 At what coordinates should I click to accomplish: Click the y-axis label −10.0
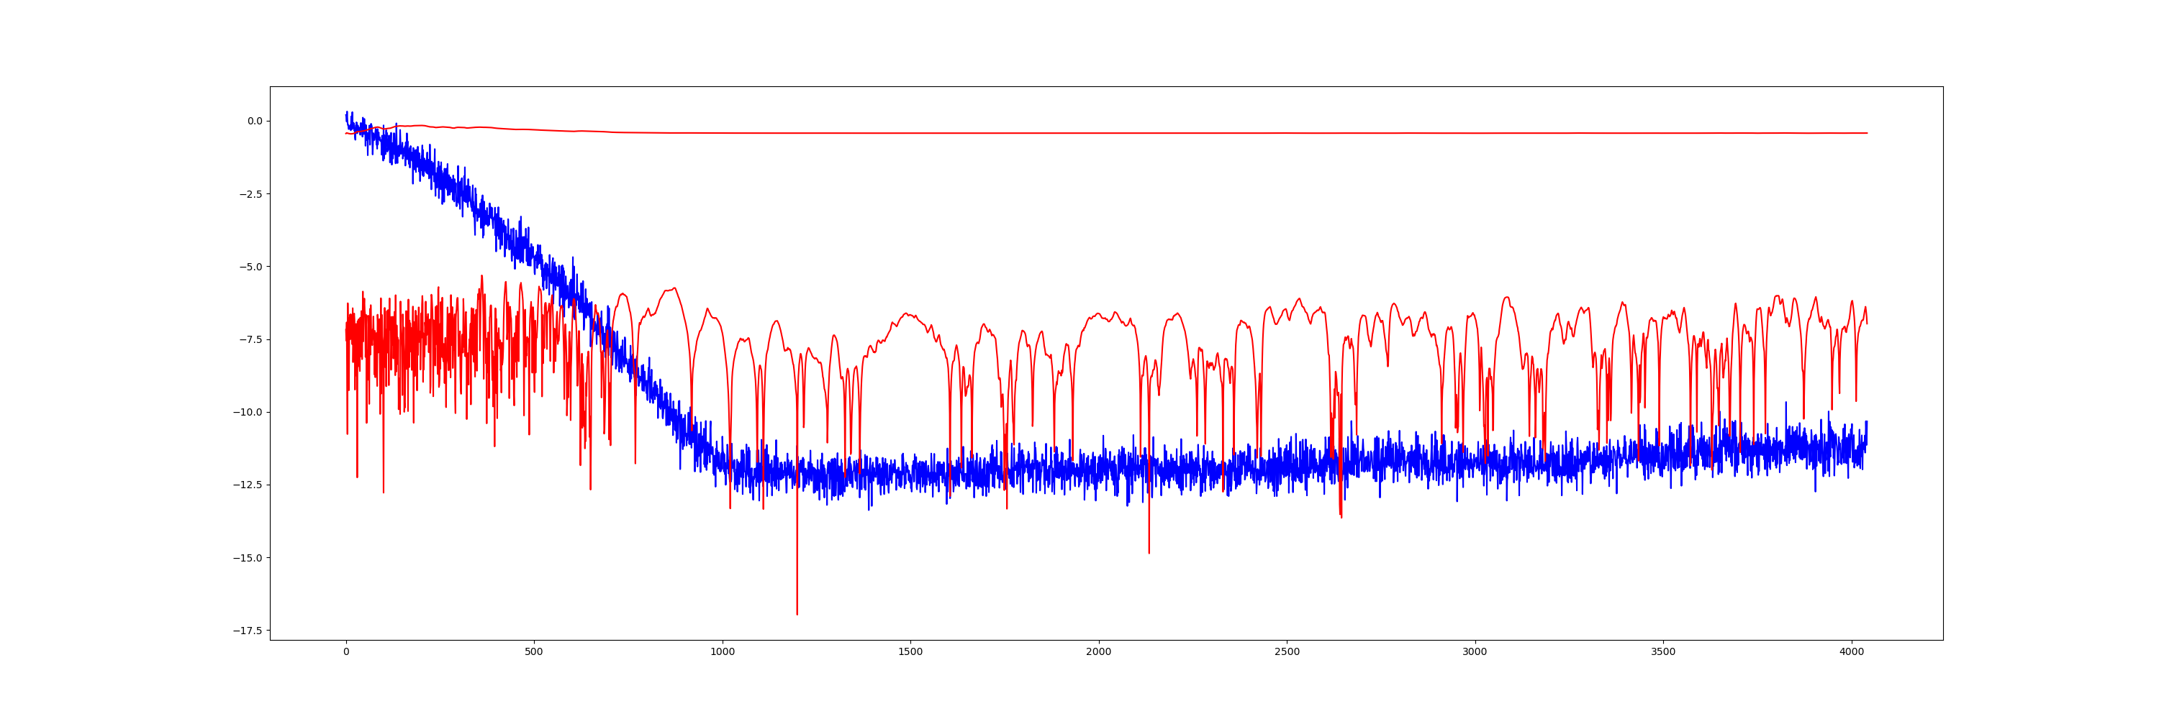tap(248, 413)
